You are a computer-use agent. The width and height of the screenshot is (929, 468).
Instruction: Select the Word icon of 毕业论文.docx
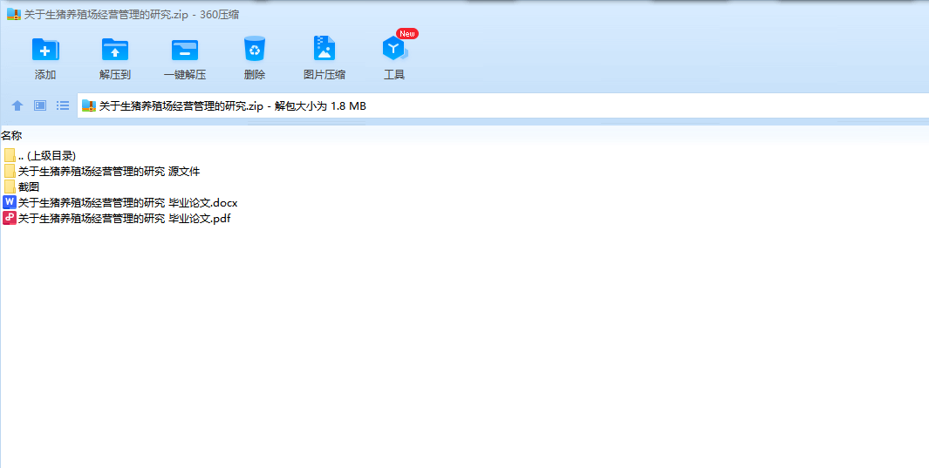[9, 202]
